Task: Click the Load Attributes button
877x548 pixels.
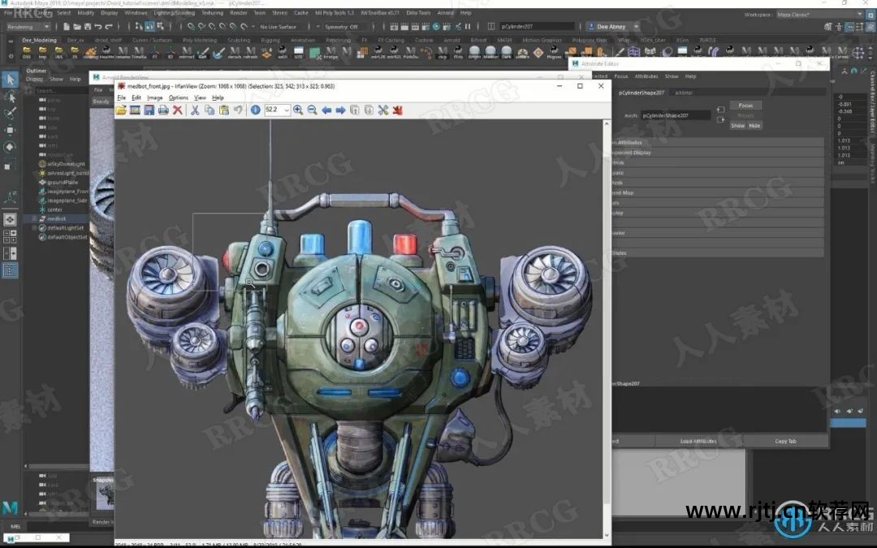Action: coord(698,441)
